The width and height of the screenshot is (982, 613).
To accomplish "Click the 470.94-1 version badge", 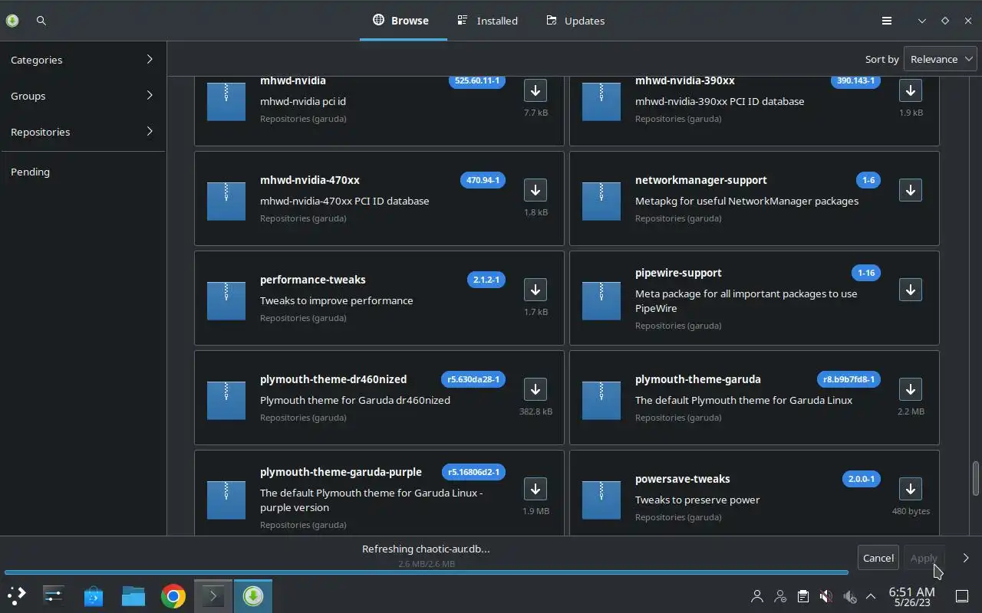I will pyautogui.click(x=483, y=180).
